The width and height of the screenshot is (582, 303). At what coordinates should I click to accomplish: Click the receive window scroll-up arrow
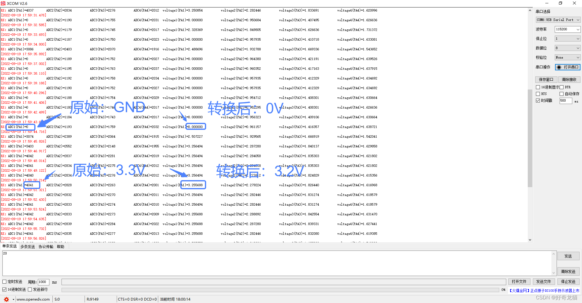coord(530,10)
